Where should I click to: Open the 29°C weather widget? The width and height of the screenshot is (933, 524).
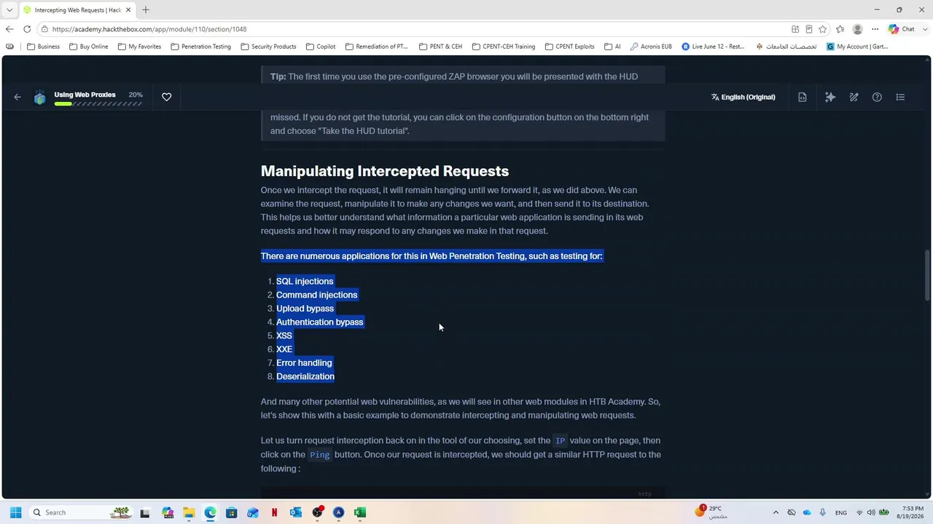(x=711, y=512)
